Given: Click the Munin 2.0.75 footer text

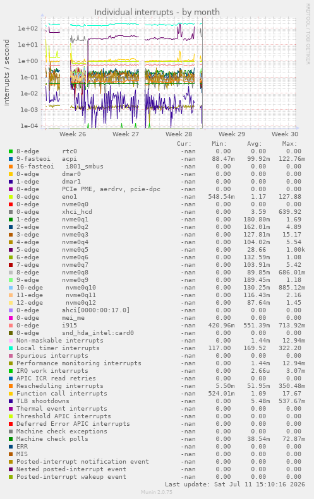Looking at the screenshot, I should (157, 492).
